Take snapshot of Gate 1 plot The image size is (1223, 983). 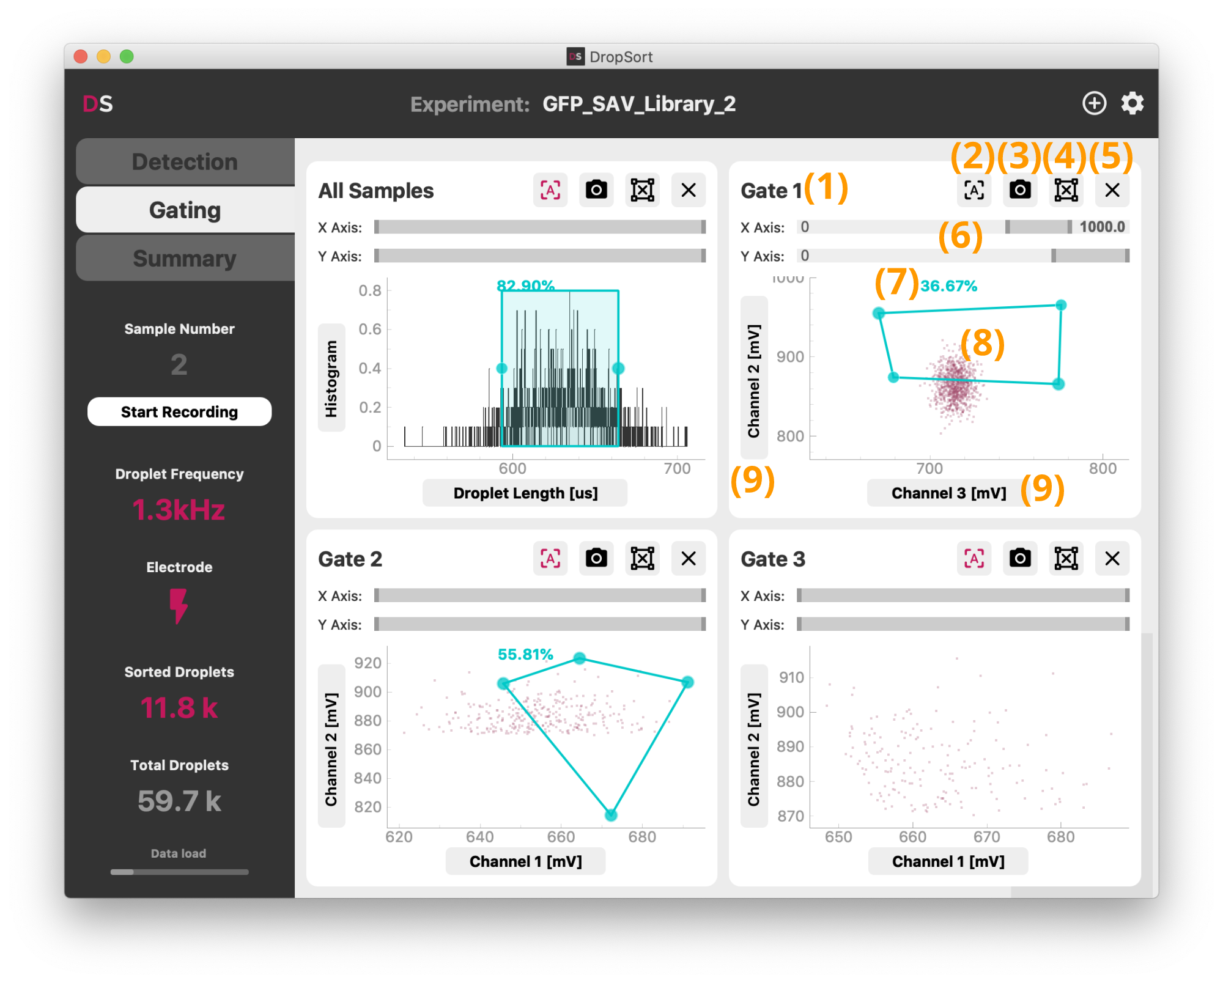point(1019,190)
